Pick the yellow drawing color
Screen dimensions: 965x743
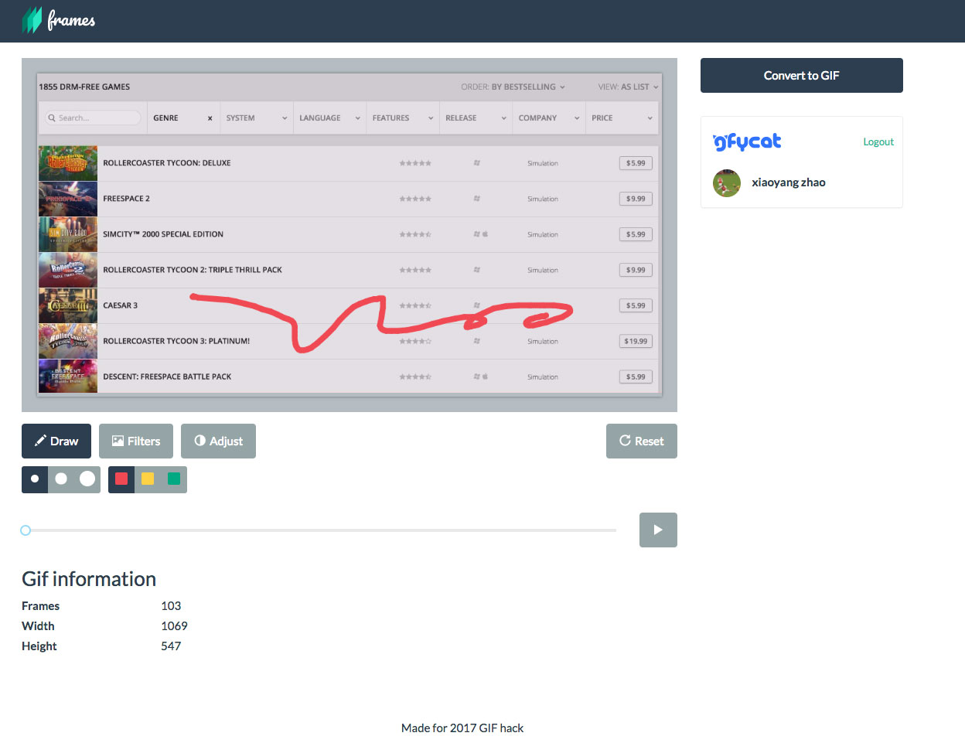click(148, 479)
